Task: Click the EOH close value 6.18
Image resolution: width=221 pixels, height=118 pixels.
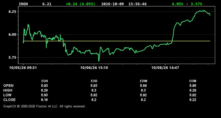Action: click(44, 100)
